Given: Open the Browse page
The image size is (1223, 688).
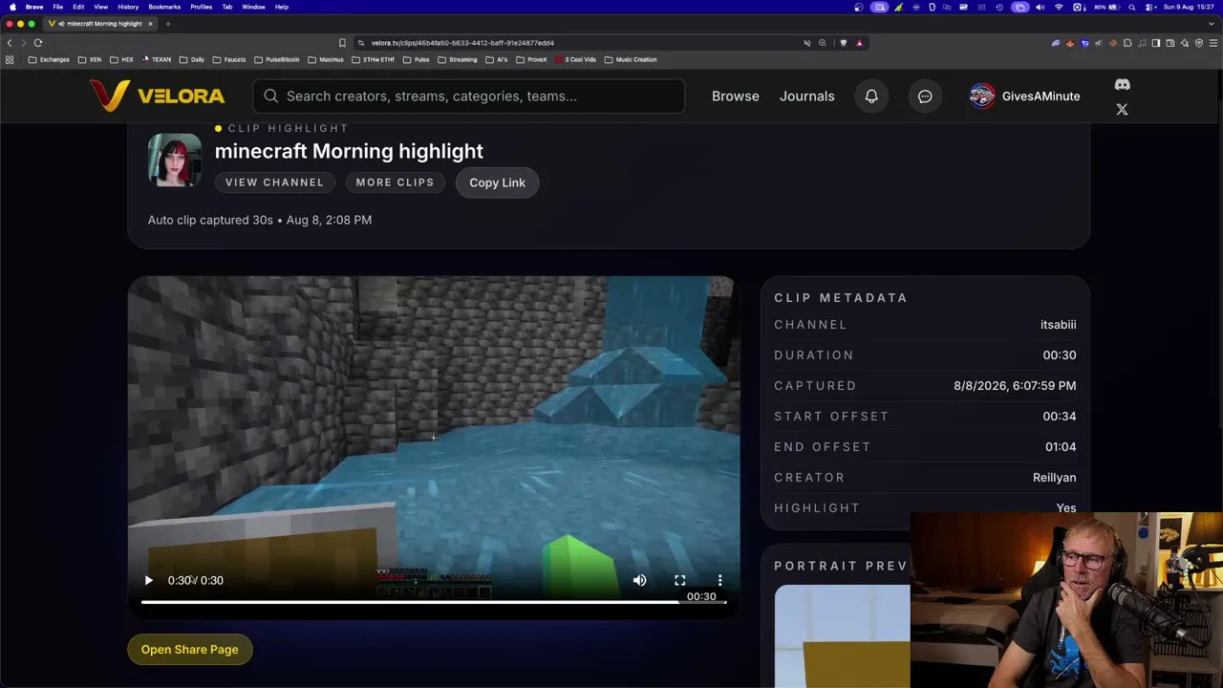Looking at the screenshot, I should [735, 96].
